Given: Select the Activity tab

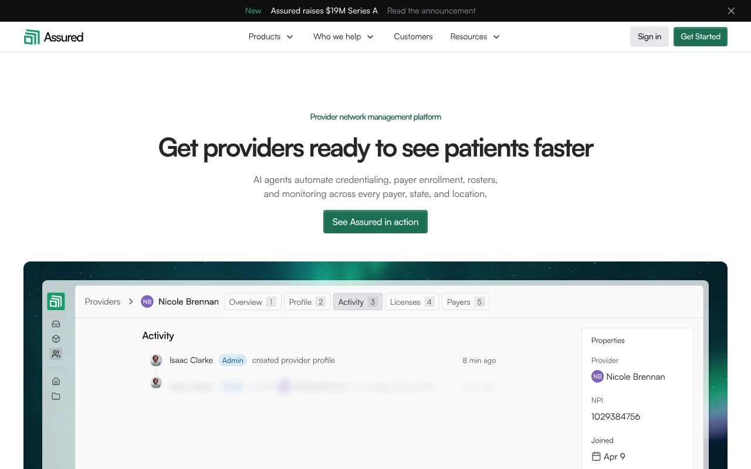Looking at the screenshot, I should click(358, 302).
